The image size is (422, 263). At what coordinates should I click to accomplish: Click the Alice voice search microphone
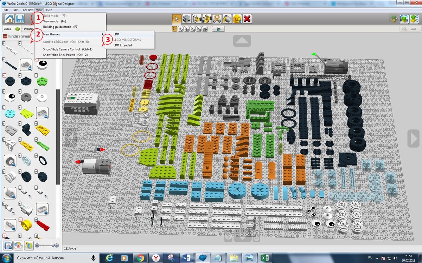click(93, 258)
